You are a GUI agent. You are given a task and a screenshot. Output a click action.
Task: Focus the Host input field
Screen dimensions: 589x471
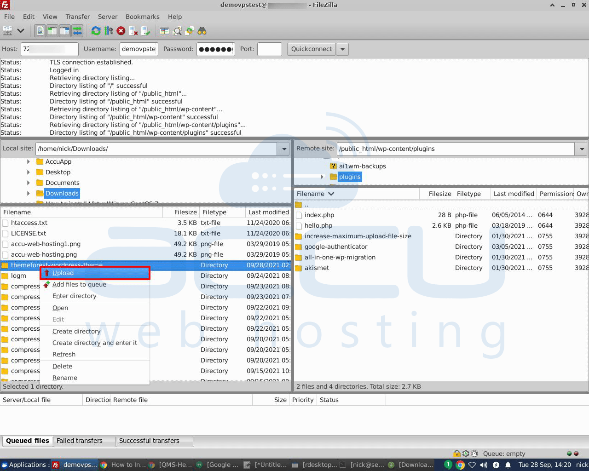tap(50, 49)
